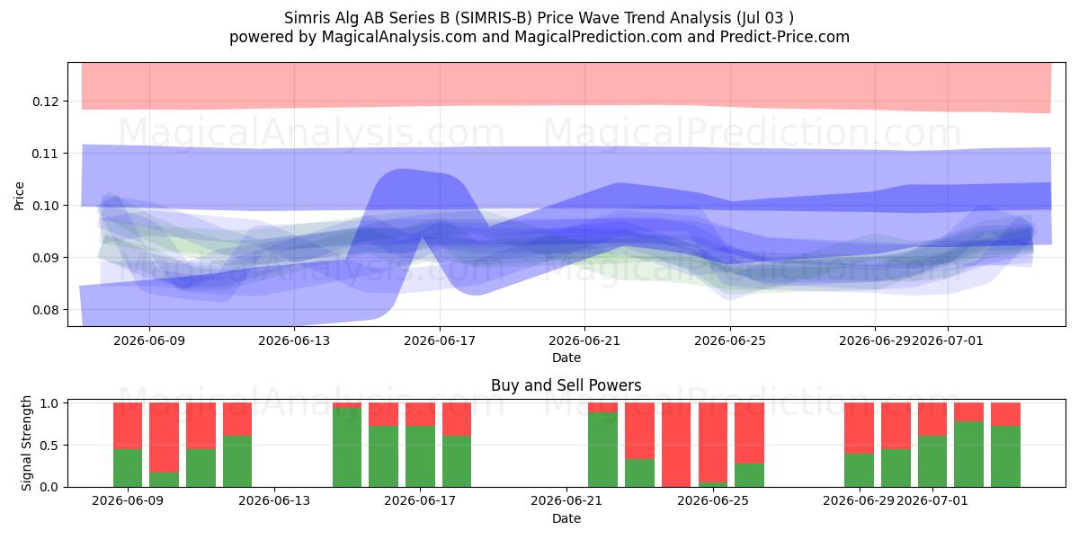Image resolution: width=1079 pixels, height=539 pixels.
Task: Click the red resistance band atop price chart
Action: click(x=566, y=85)
